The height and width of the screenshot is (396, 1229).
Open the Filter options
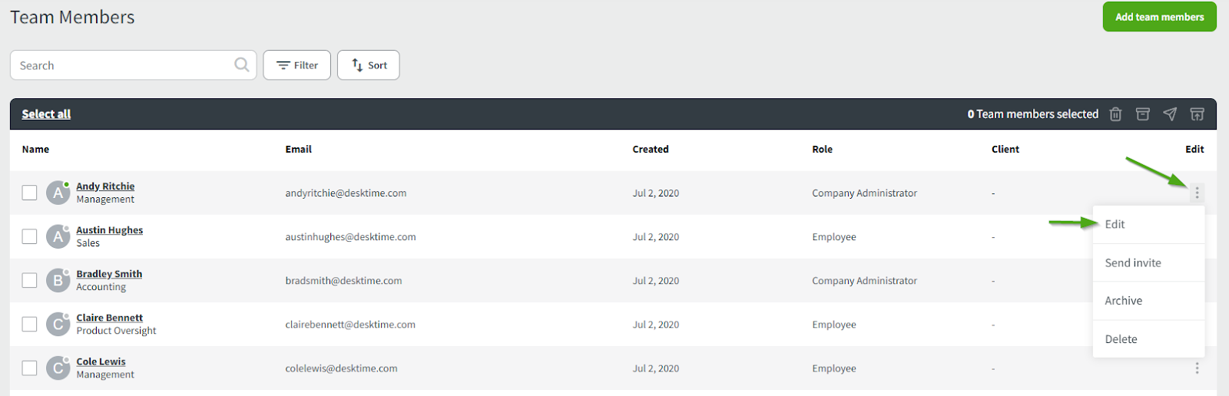tap(296, 65)
